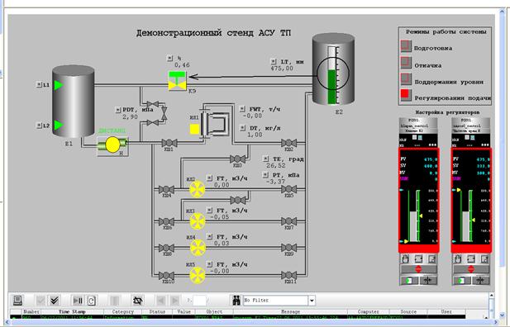Click the pause/resume alarm list icon
Image resolution: width=510 pixels, height=327 pixels.
coord(78,301)
